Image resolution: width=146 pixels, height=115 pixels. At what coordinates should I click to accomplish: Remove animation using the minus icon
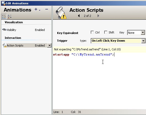point(47,9)
